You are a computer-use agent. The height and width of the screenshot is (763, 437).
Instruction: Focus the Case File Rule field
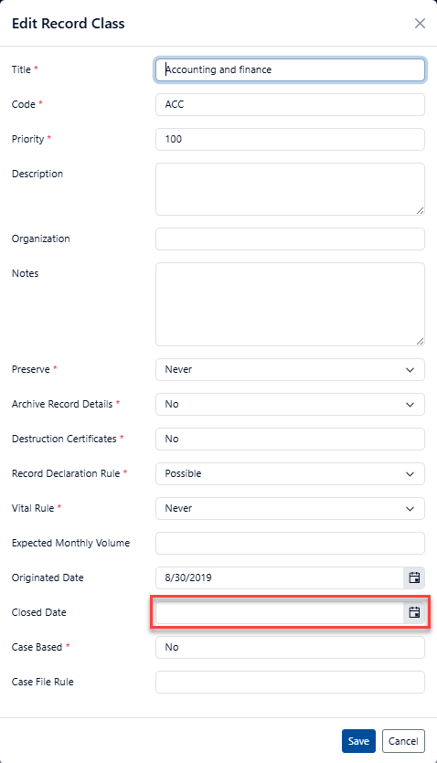tap(290, 683)
